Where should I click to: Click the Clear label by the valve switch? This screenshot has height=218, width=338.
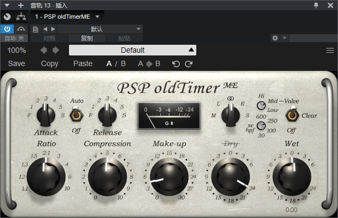(x=309, y=116)
